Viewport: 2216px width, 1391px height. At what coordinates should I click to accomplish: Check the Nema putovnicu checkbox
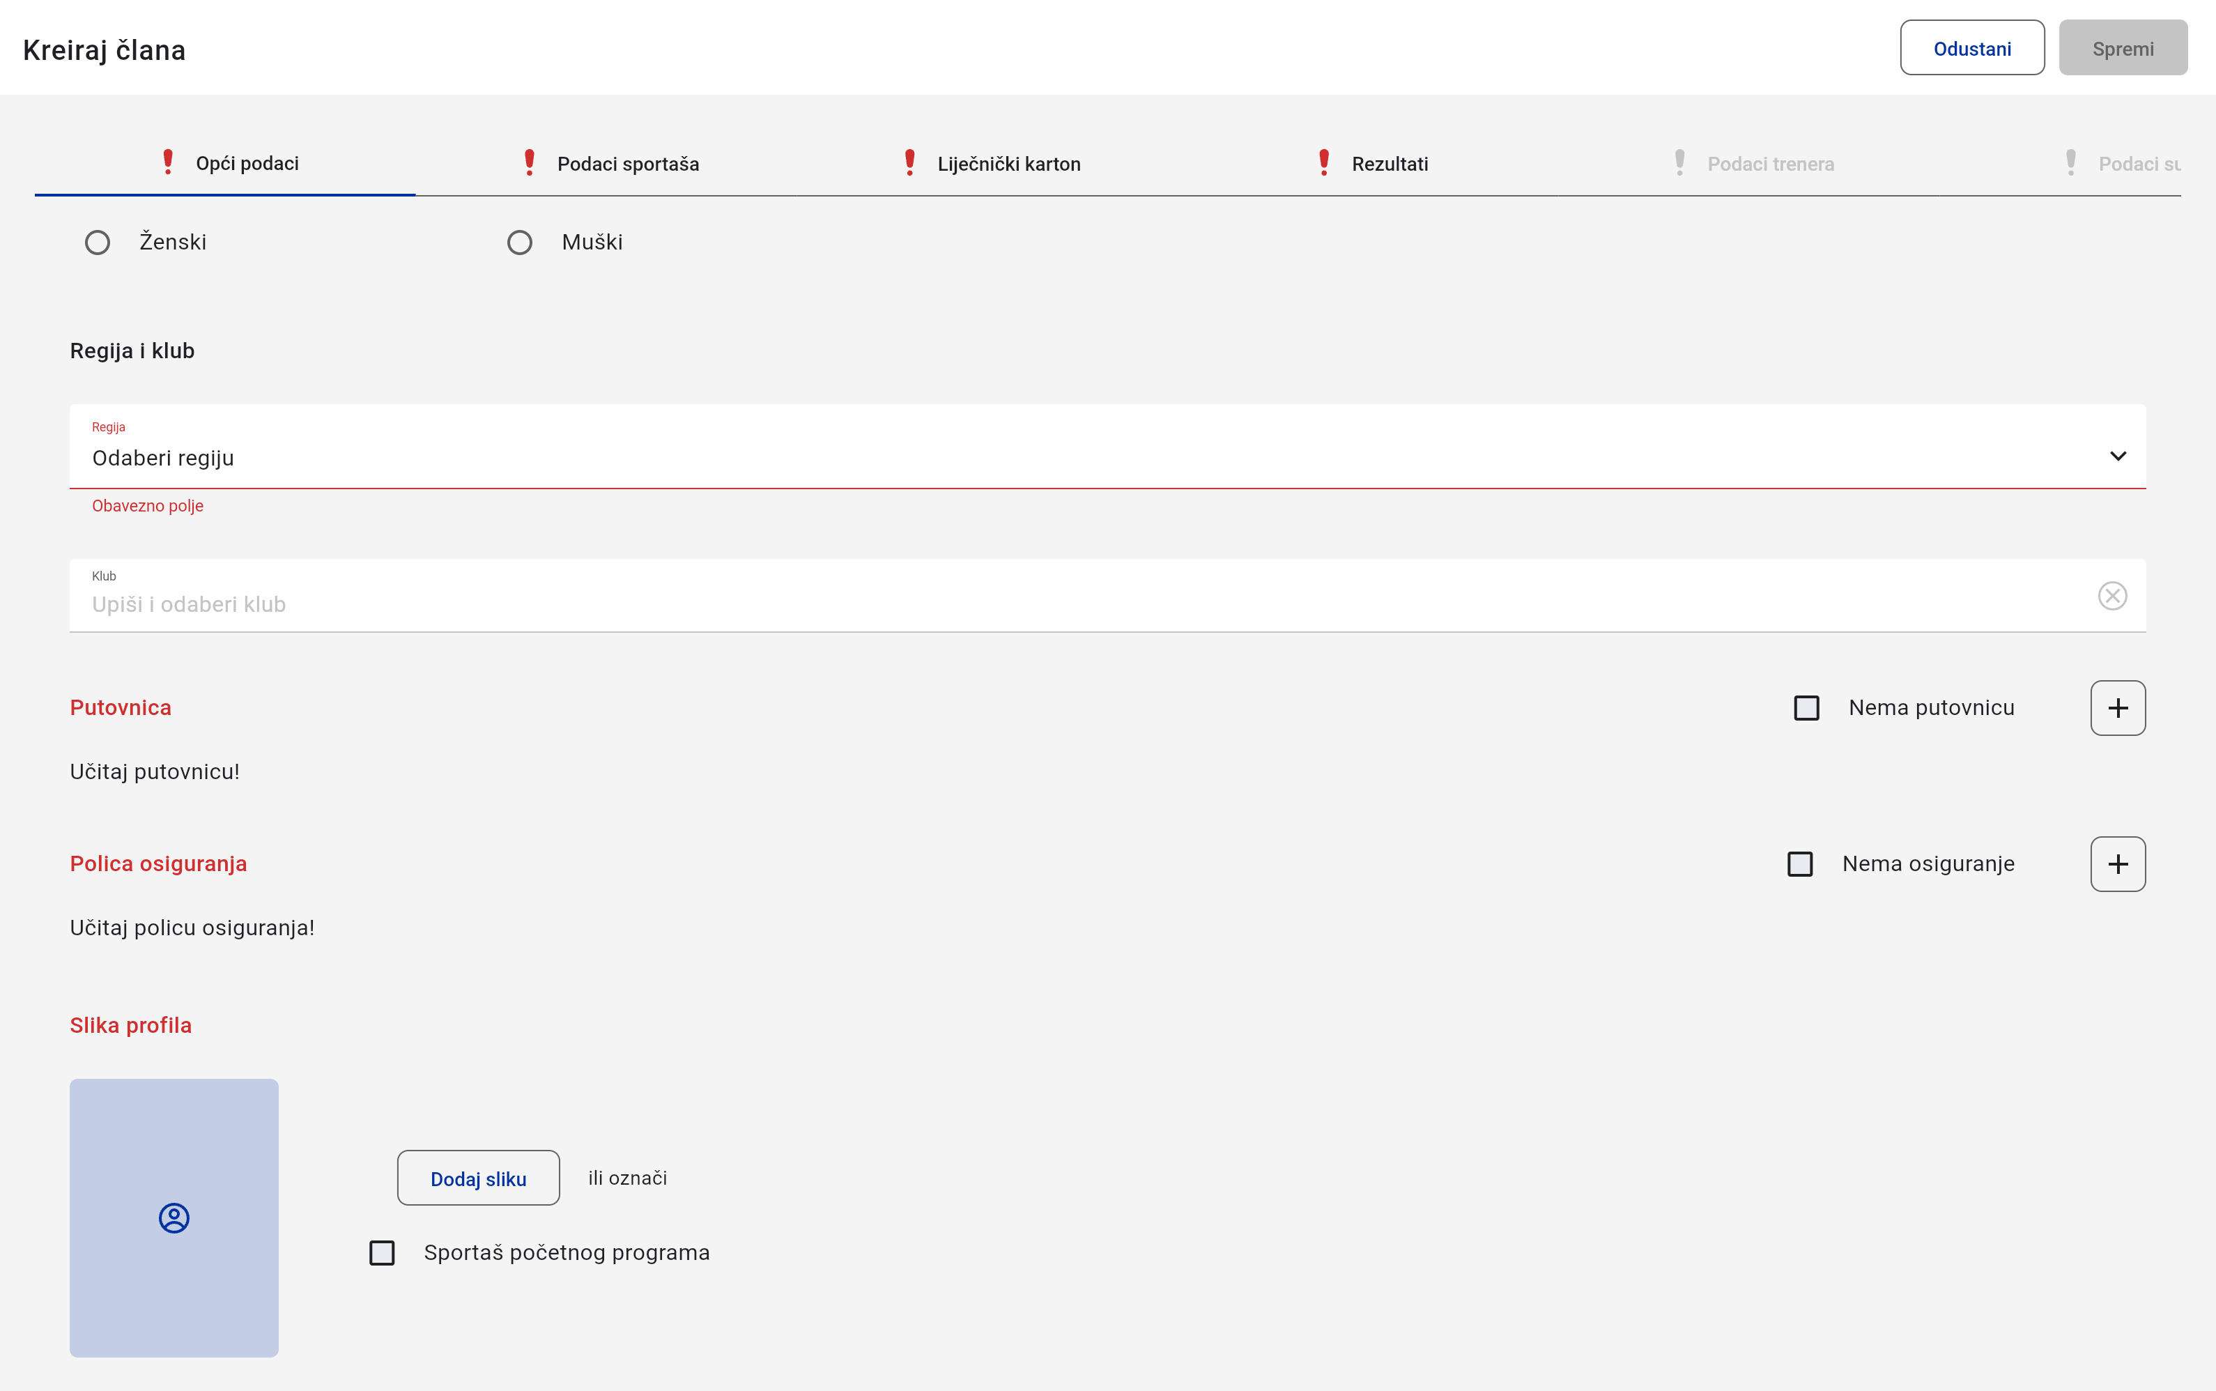[1806, 707]
